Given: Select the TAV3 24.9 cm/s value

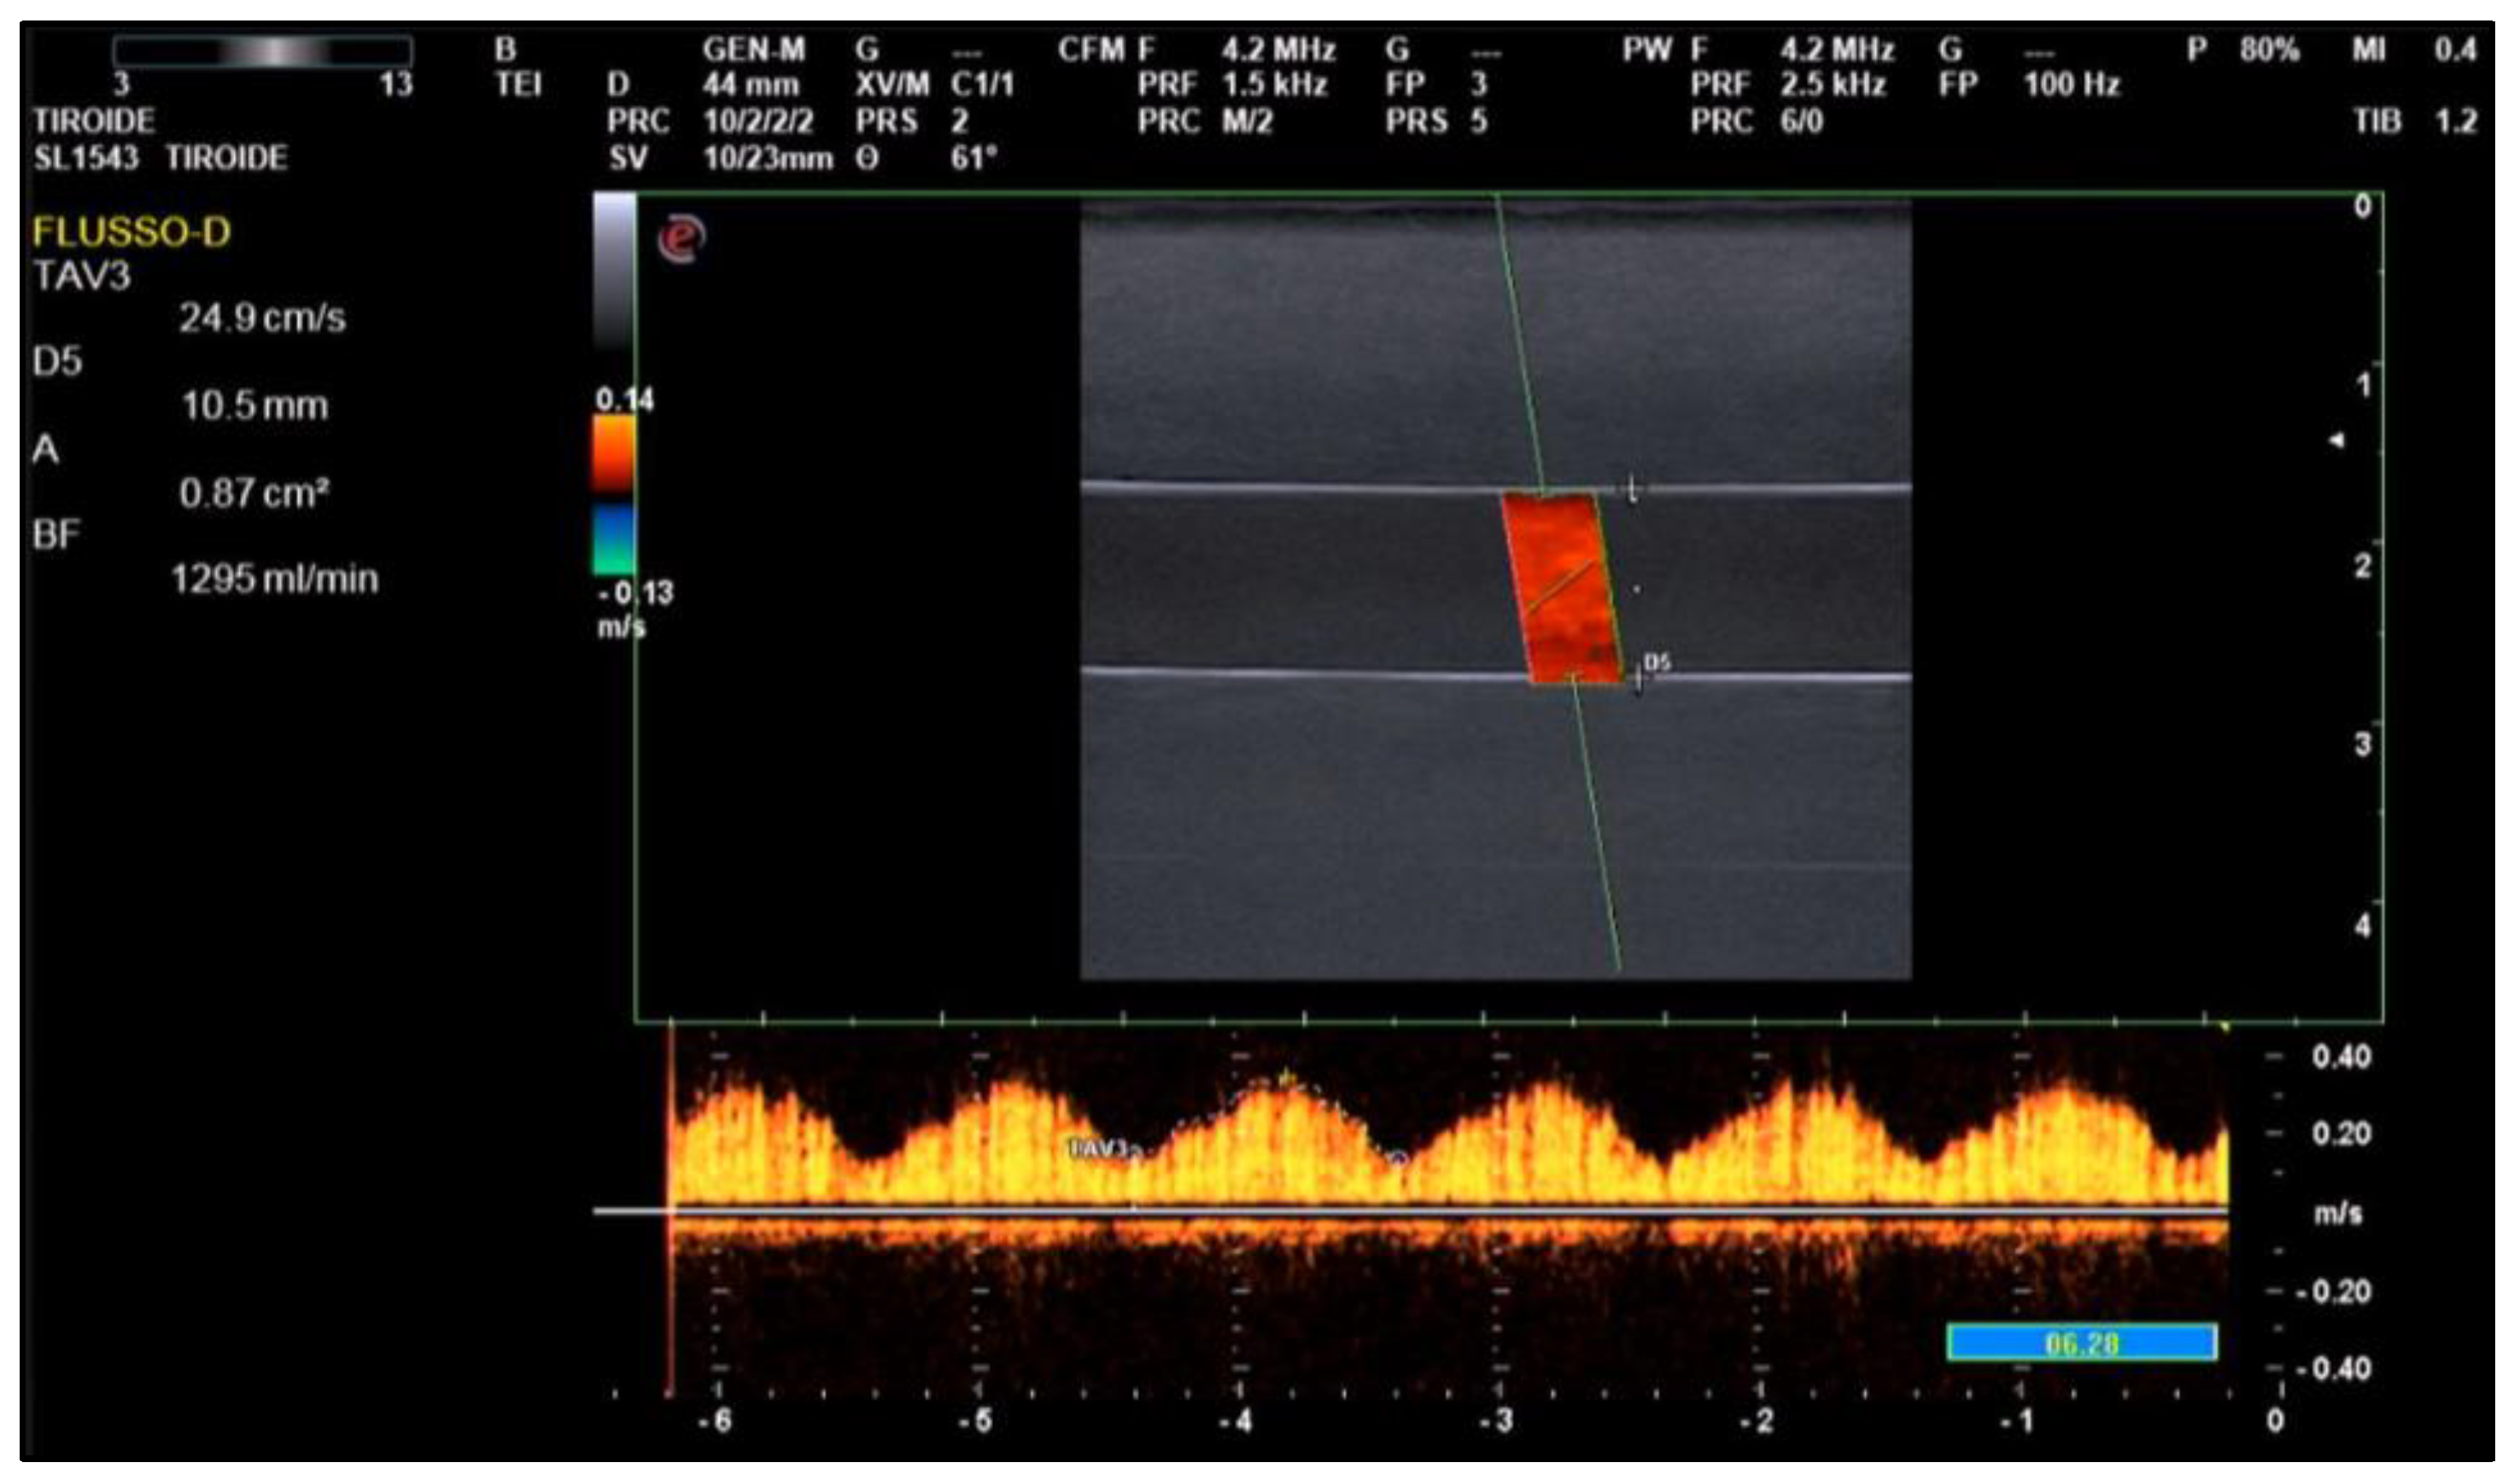Looking at the screenshot, I should click(x=262, y=318).
